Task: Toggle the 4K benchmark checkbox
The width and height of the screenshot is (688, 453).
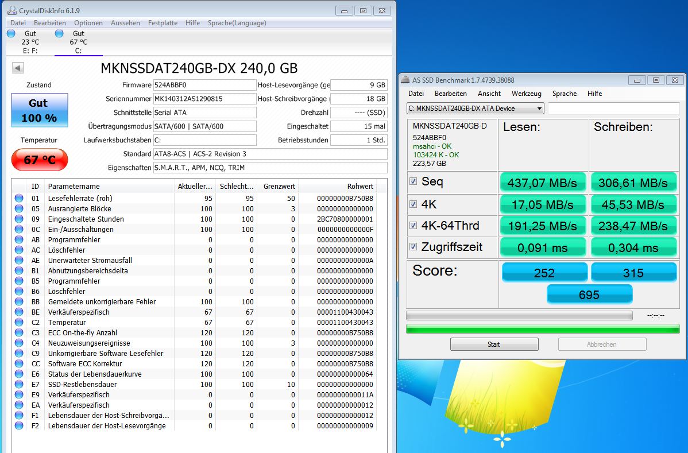Action: pyautogui.click(x=413, y=204)
